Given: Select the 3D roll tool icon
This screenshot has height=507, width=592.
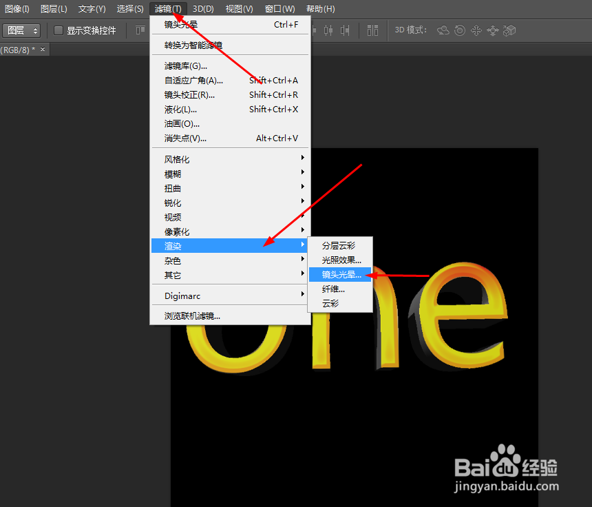Looking at the screenshot, I should pos(459,30).
